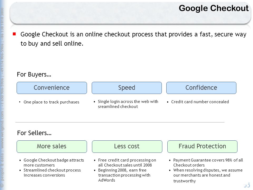Click the horizontal divider line
Screen dimensions: 253x190
tap(120, 122)
